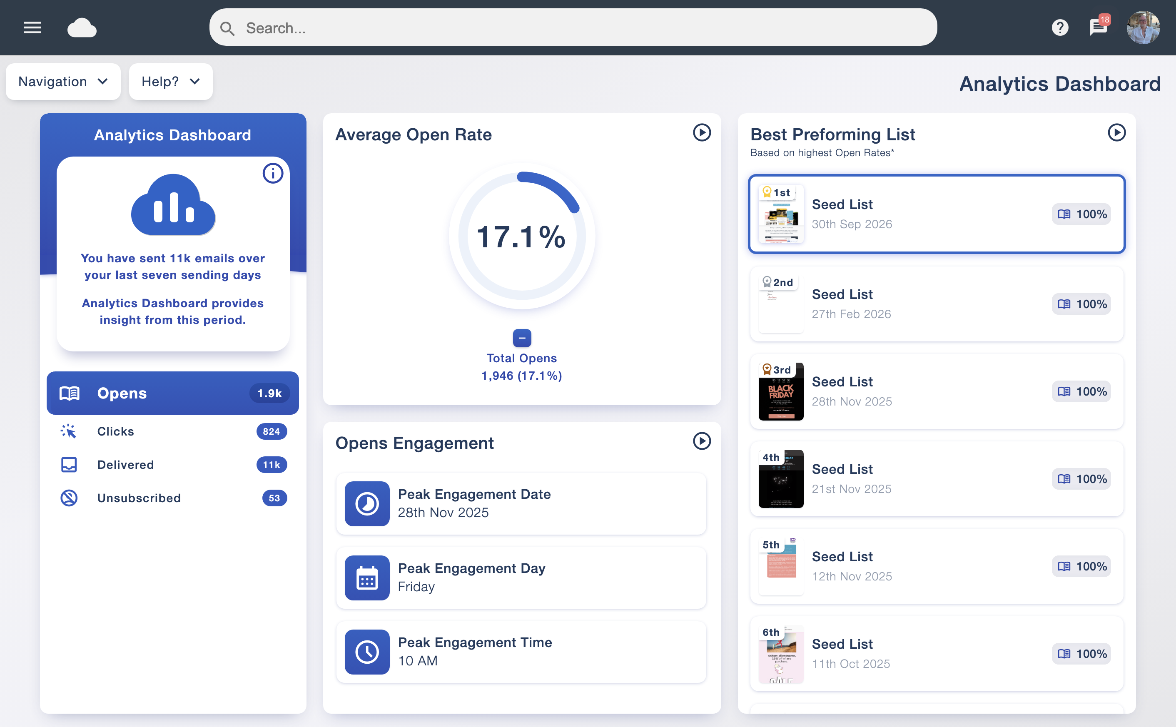Open the help question mark icon
The image size is (1176, 727).
[1060, 27]
